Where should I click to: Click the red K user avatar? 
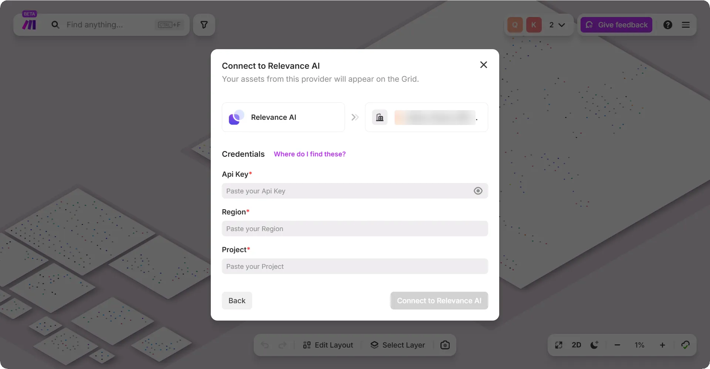point(534,25)
